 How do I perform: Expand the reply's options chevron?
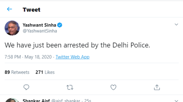[176, 101]
